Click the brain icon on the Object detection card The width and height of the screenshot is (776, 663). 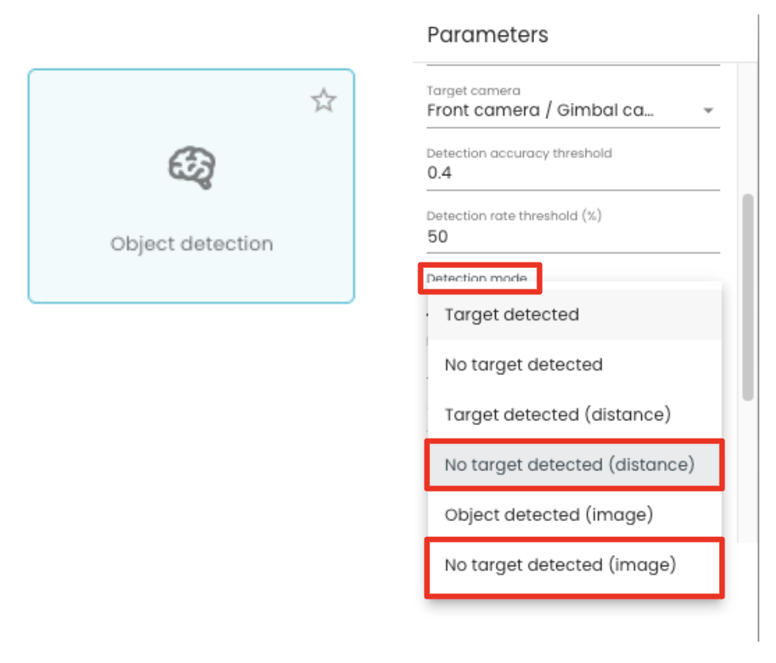coord(192,167)
